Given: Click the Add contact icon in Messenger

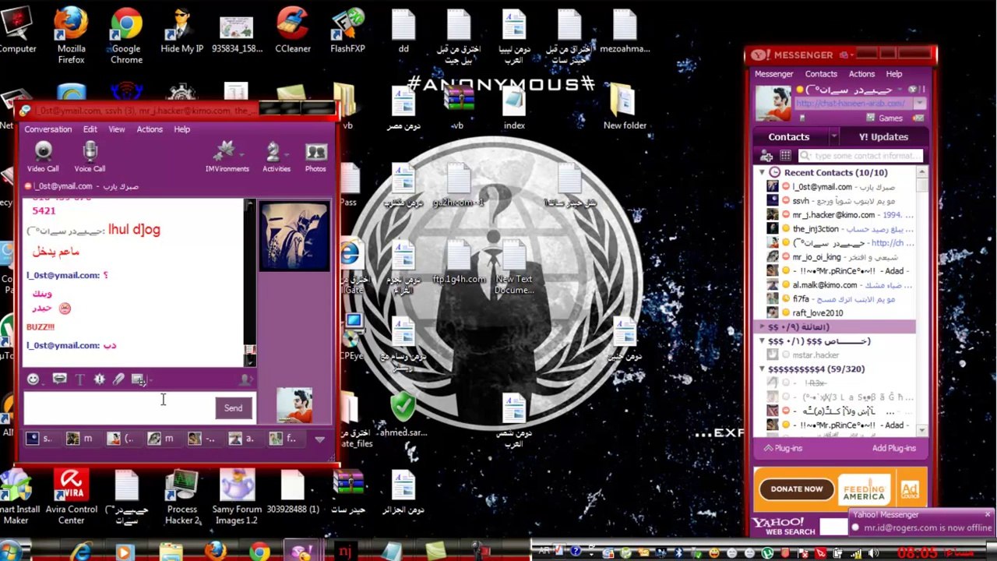Looking at the screenshot, I should 766,157.
